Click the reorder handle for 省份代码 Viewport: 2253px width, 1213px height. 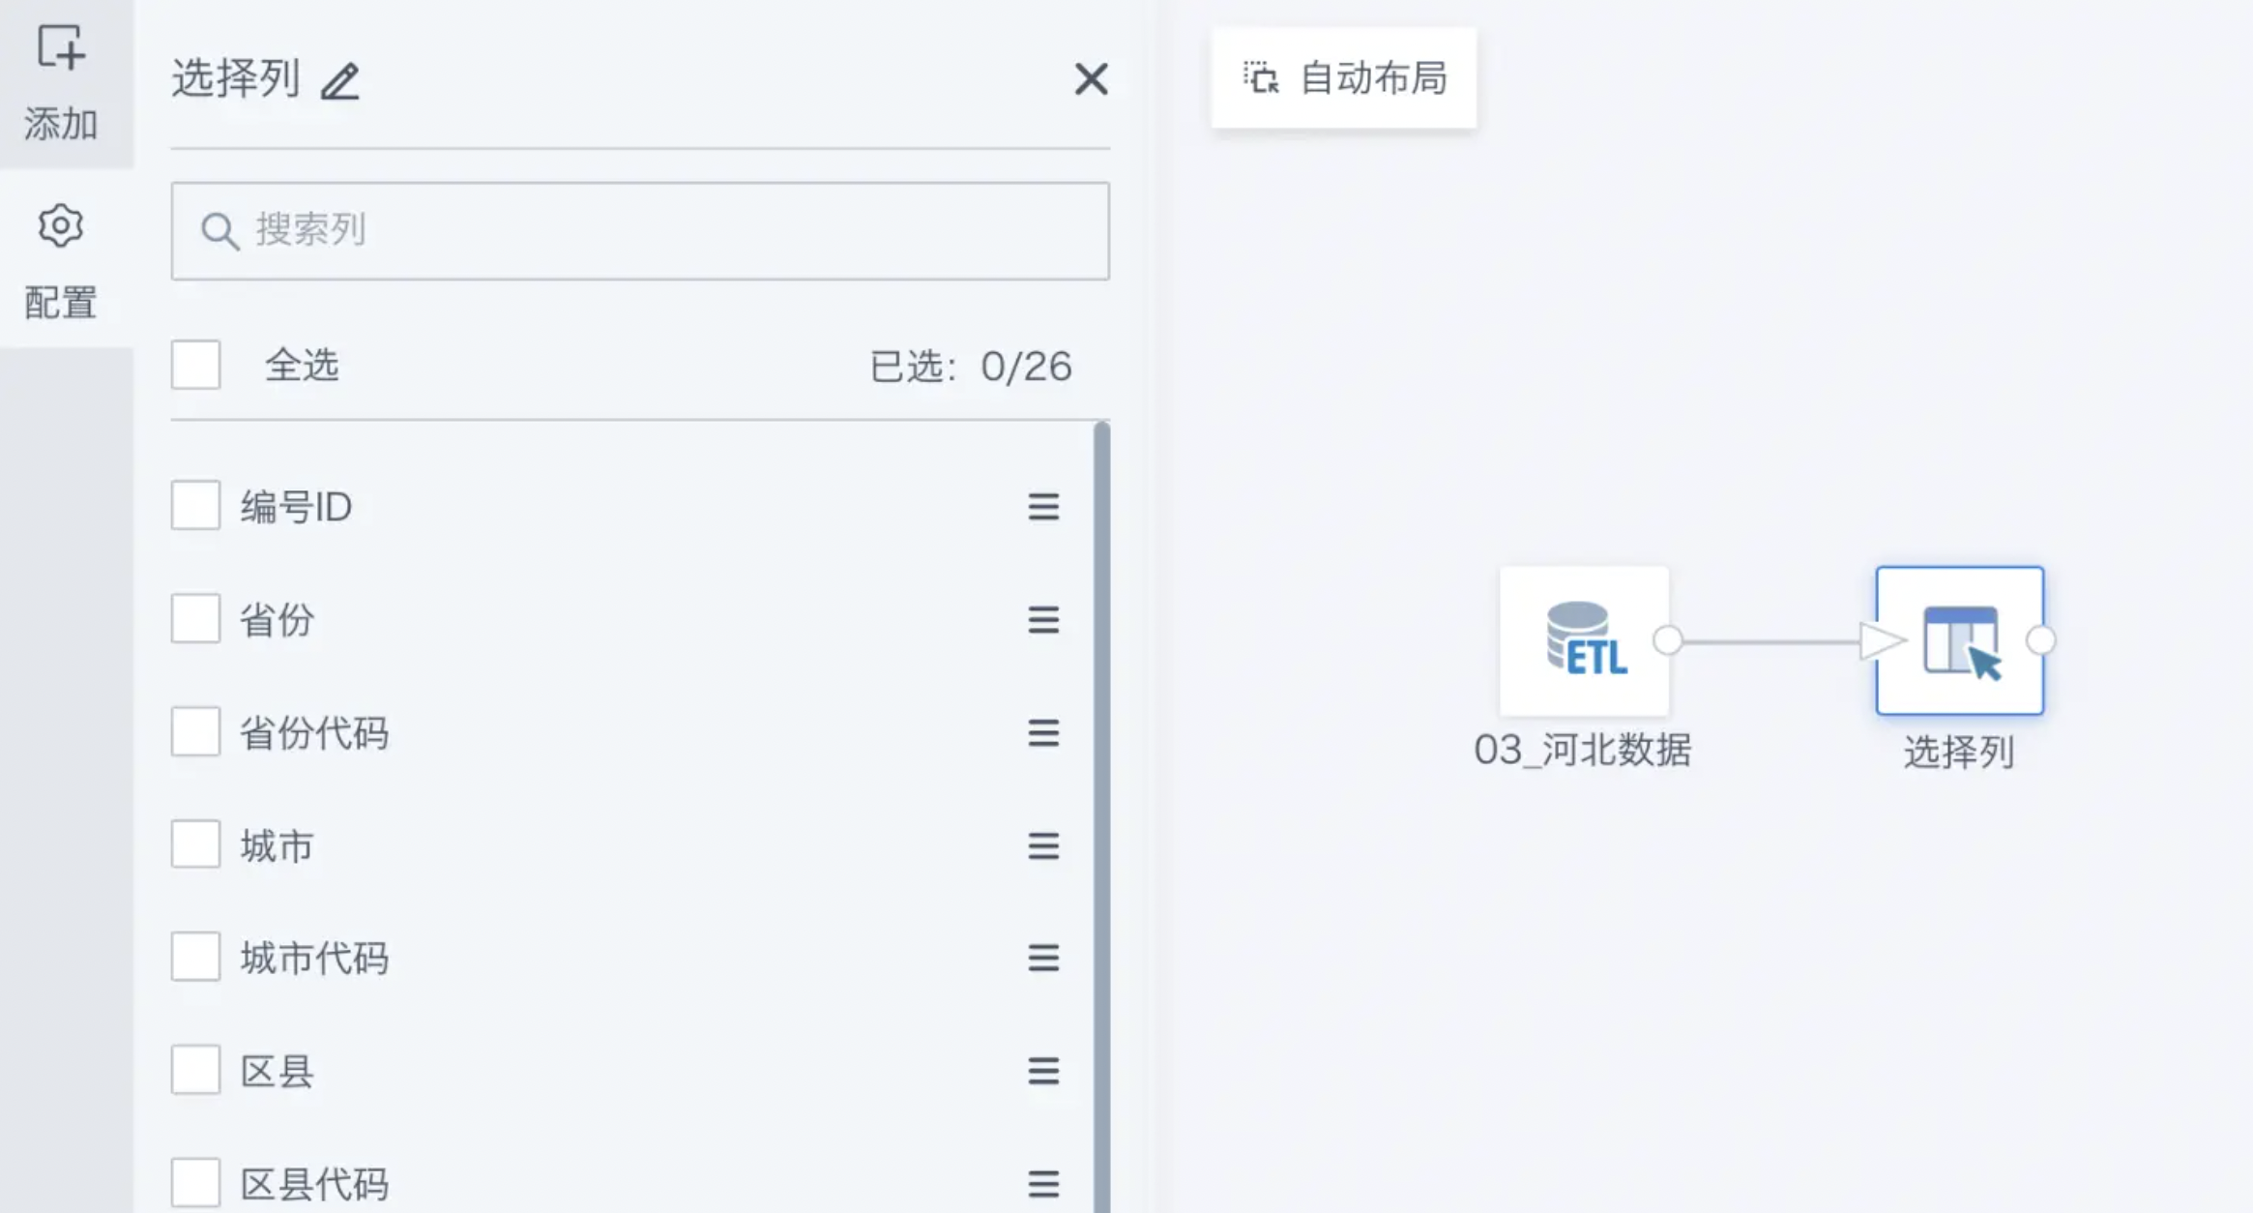tap(1043, 733)
